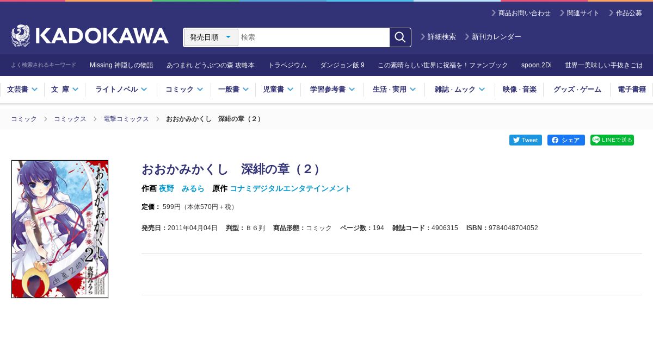The width and height of the screenshot is (653, 342).
Task: Open author 夜野 みるら link
Action: (x=182, y=188)
